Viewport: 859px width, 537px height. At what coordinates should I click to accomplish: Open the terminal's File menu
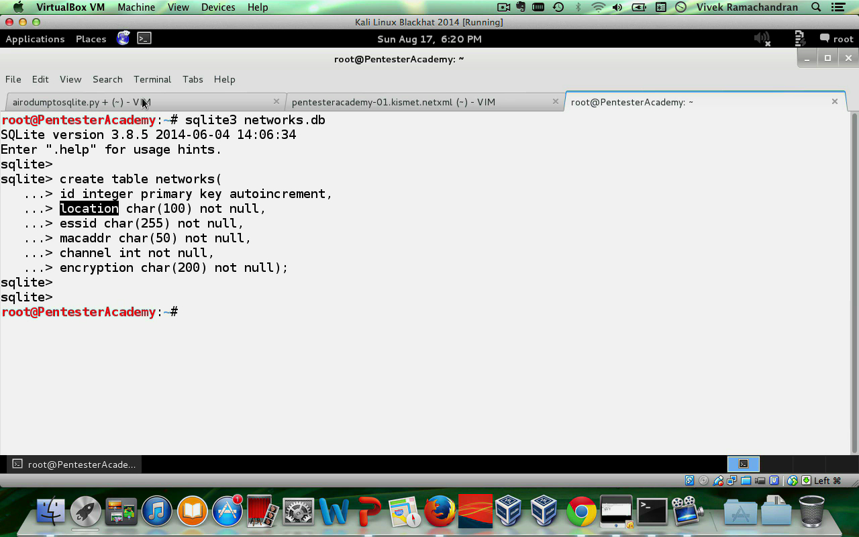pyautogui.click(x=13, y=79)
